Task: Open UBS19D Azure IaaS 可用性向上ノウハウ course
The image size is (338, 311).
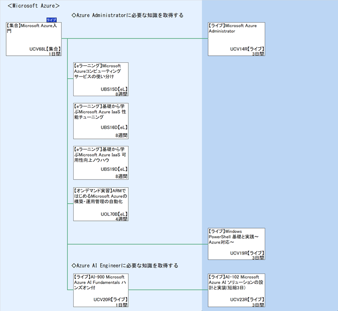Action: click(101, 163)
